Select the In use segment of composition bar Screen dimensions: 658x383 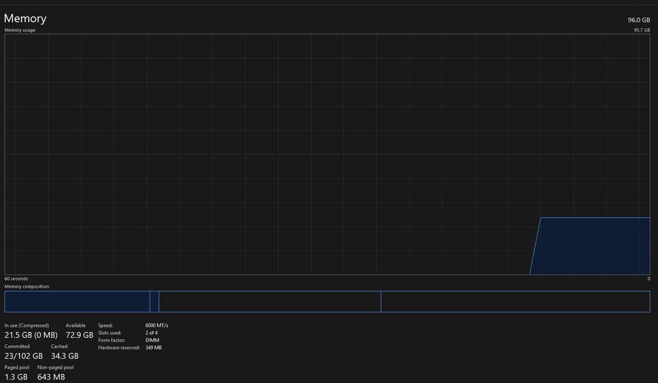(77, 301)
